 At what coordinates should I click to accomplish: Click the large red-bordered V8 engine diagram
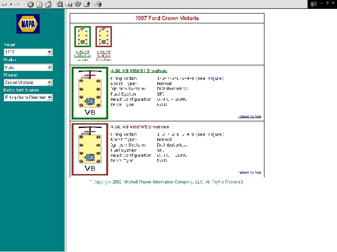coord(90,149)
